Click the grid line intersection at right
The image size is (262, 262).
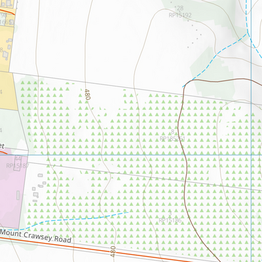252,155
